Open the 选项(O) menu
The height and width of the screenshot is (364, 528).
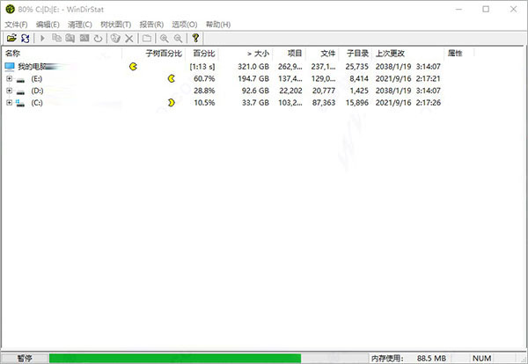click(x=185, y=25)
